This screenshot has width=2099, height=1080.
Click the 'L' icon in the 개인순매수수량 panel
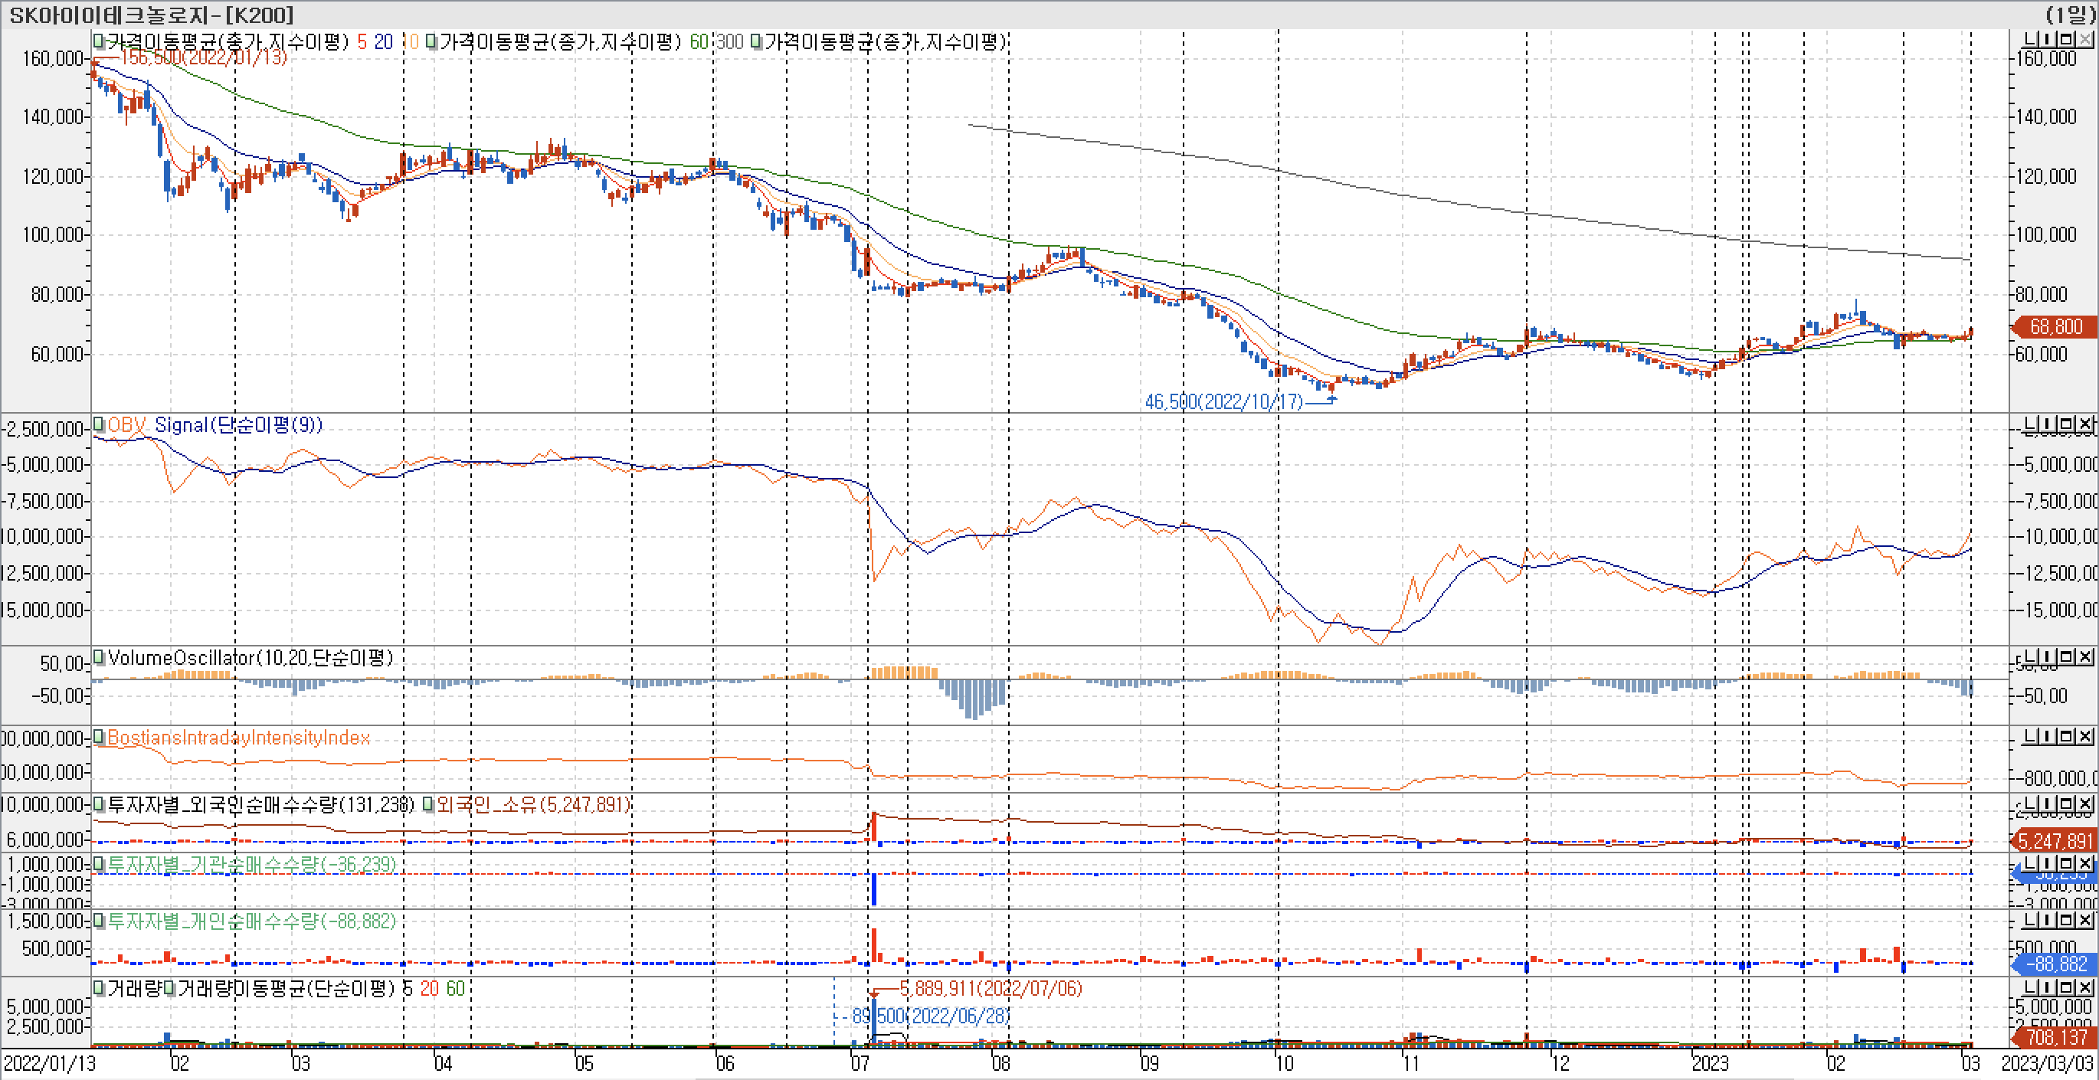coord(2032,921)
